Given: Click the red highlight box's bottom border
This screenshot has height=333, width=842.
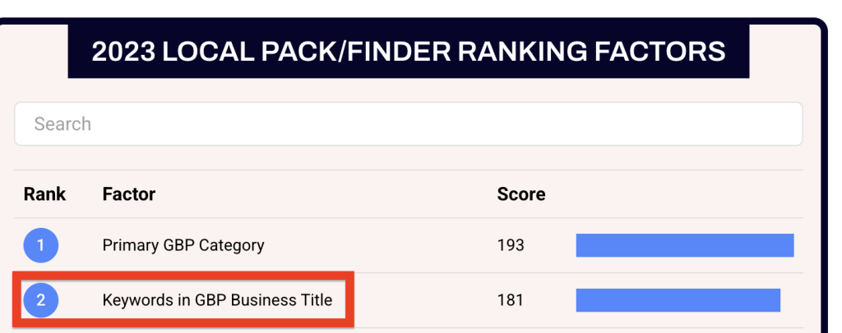Looking at the screenshot, I should pyautogui.click(x=183, y=326).
